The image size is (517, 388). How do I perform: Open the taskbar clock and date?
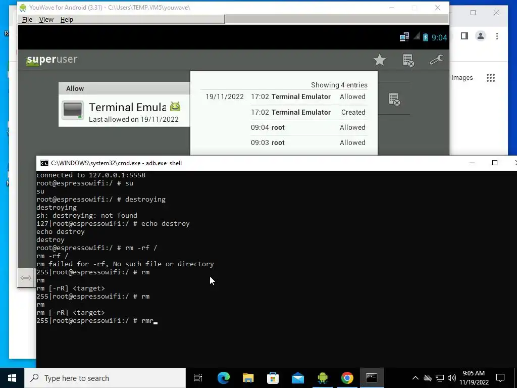[474, 378]
